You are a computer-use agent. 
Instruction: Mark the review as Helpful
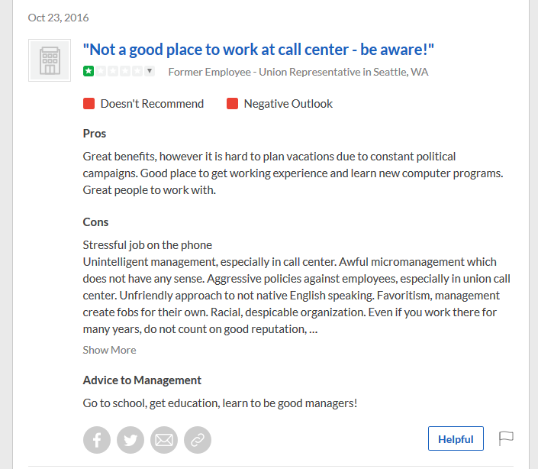pos(456,438)
